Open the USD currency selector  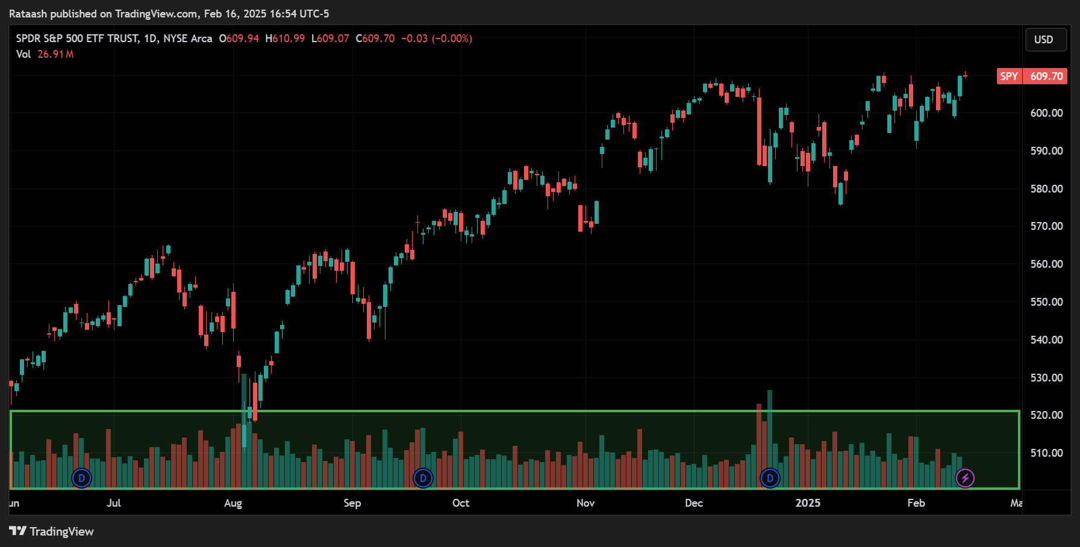click(x=1046, y=40)
